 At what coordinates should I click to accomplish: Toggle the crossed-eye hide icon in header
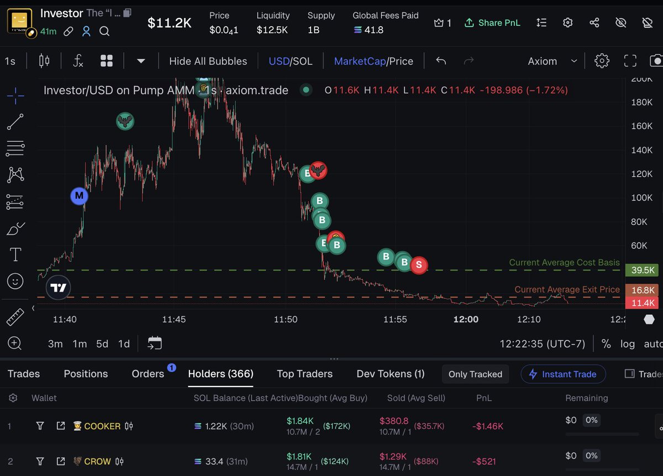point(621,23)
